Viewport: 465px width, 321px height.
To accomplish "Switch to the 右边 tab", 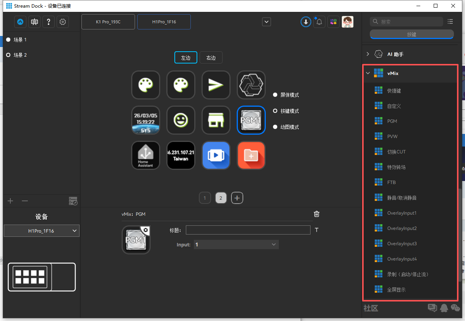I will coord(211,58).
